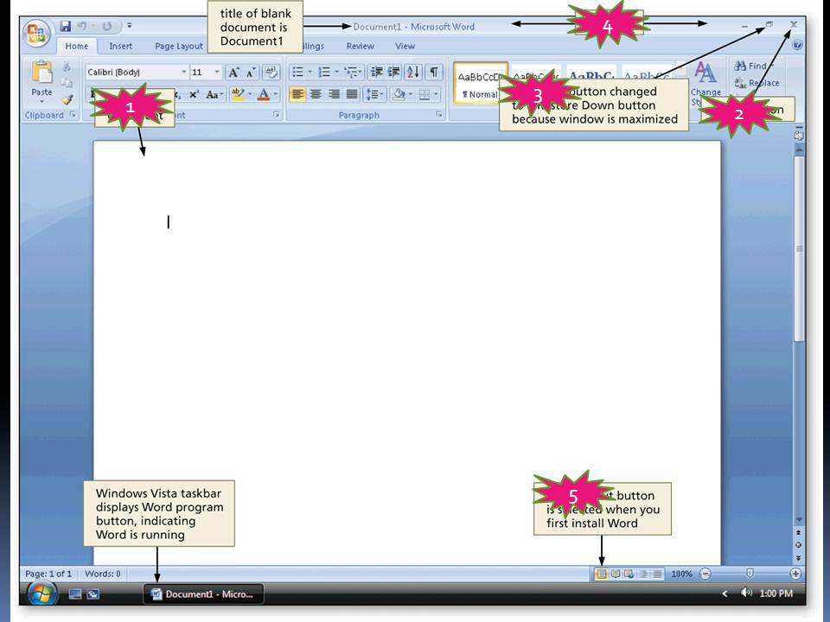Click the vertical scrollbar down arrow
The width and height of the screenshot is (830, 622).
tap(798, 520)
